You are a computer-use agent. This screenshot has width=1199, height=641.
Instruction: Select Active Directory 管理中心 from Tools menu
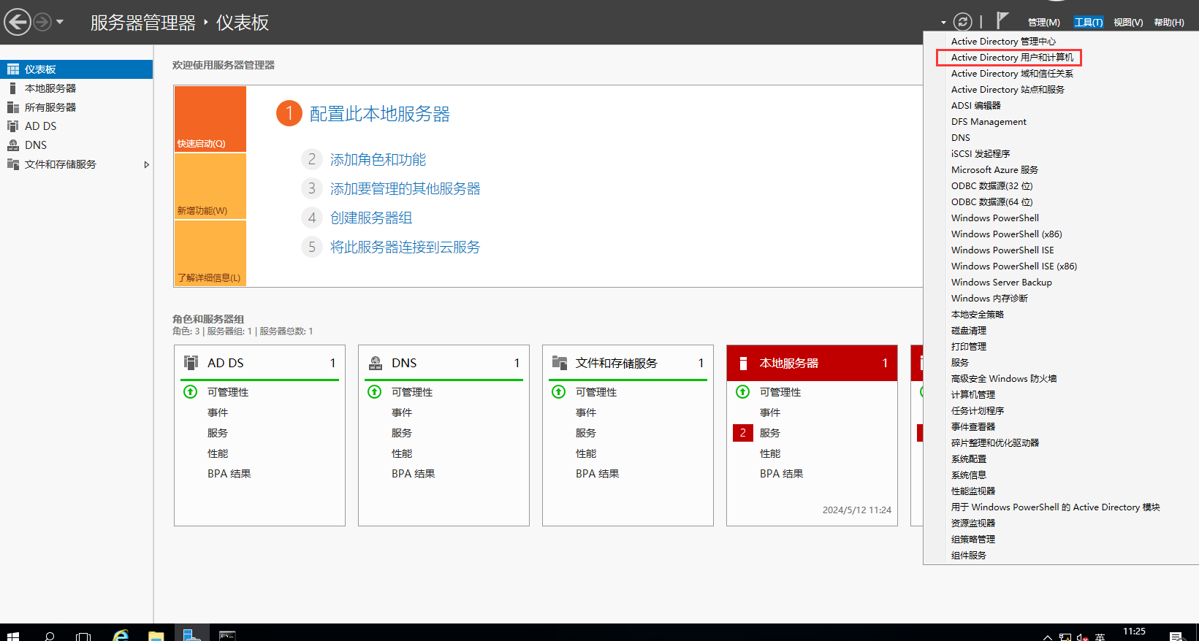(1003, 42)
